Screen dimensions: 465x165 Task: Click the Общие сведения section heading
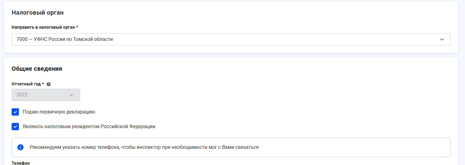pos(37,69)
